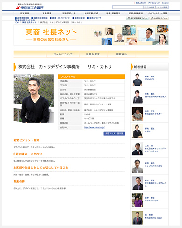Open the 人材採用・育成 menu item
This screenshot has width=182, height=228.
coord(91,14)
